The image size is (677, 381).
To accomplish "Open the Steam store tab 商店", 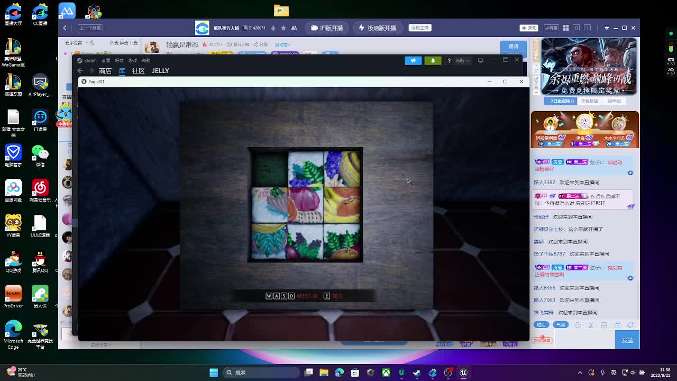I will [105, 71].
